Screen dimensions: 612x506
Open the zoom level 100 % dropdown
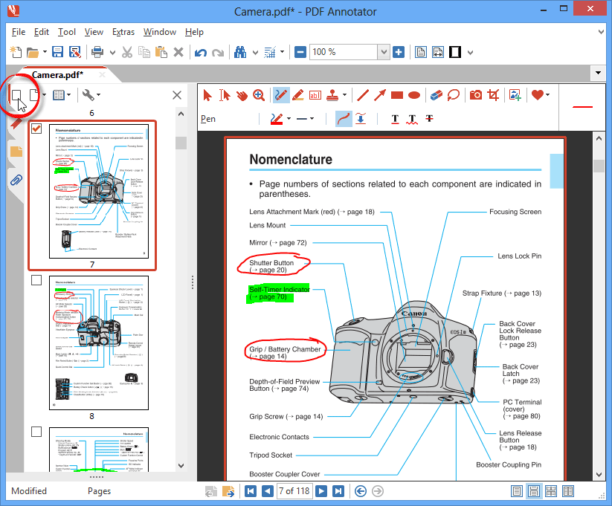pyautogui.click(x=383, y=52)
